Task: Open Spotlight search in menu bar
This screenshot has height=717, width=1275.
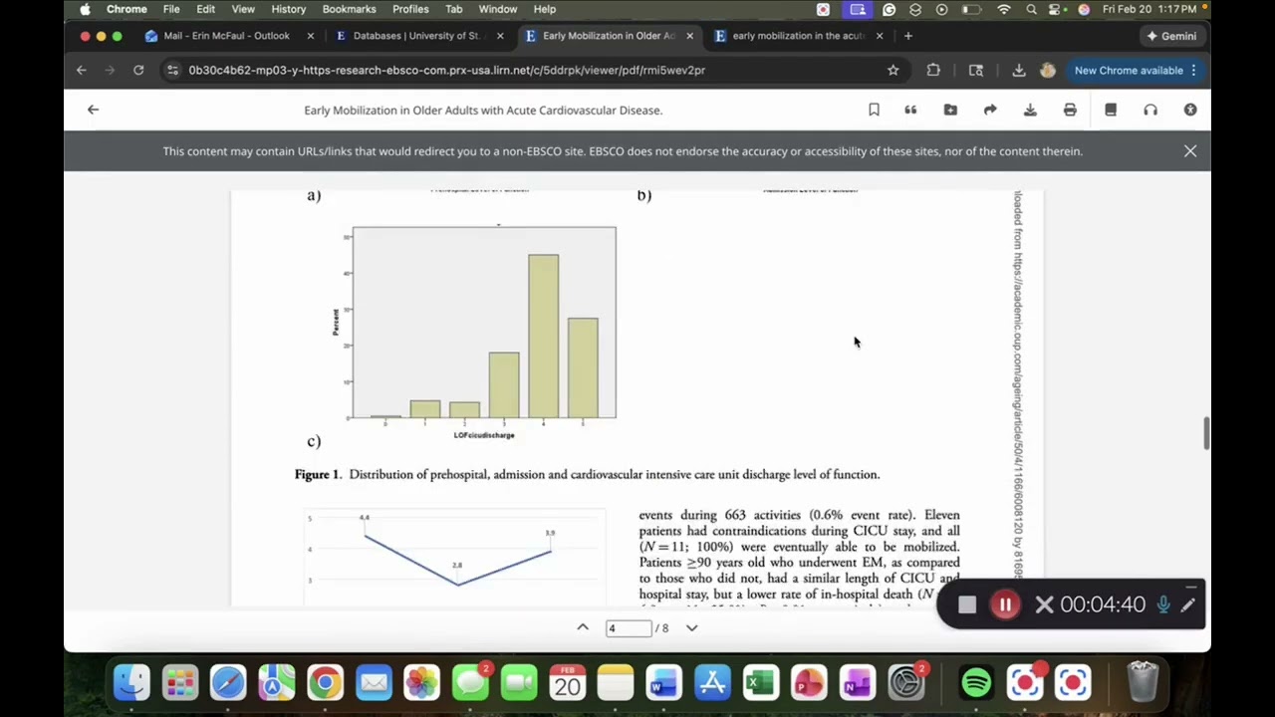Action: pyautogui.click(x=1031, y=9)
